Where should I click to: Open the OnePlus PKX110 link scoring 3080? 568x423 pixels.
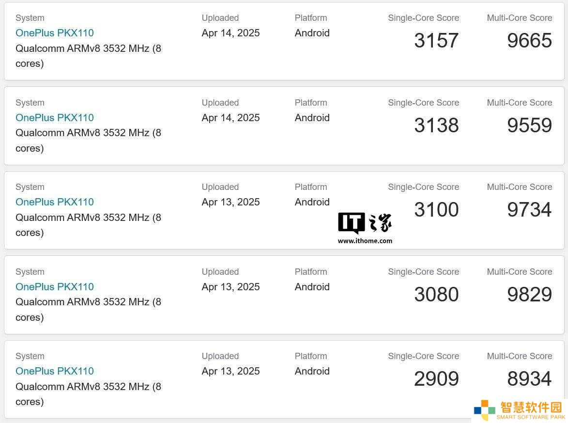(55, 287)
